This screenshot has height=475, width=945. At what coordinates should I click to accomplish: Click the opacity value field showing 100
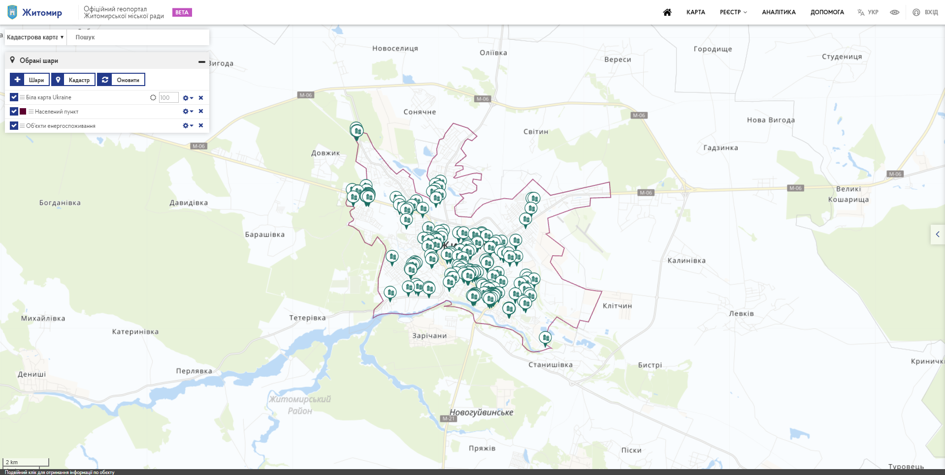coord(168,98)
